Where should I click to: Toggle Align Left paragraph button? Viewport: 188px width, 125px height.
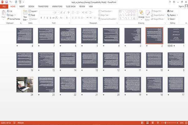pos(73,18)
